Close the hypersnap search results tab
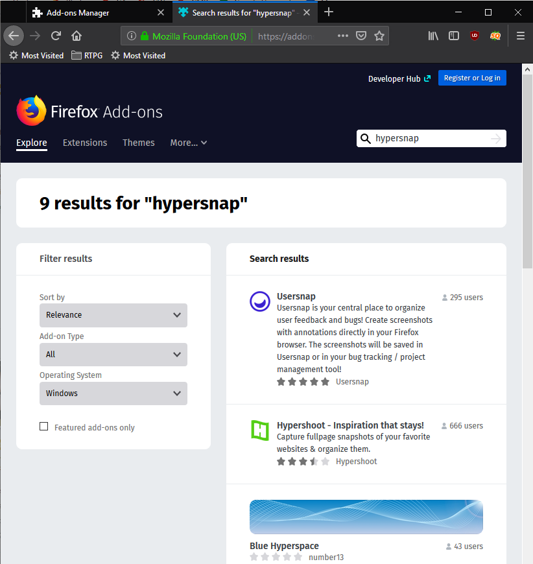Image resolution: width=533 pixels, height=564 pixels. coord(307,12)
